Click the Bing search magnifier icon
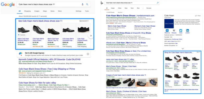Viewport: 204px width, 99px height. (158, 3)
